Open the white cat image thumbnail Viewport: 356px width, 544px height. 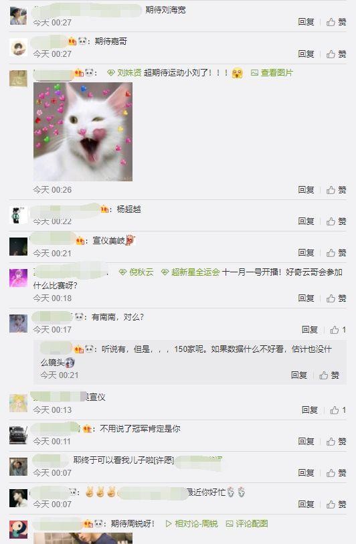[83, 132]
